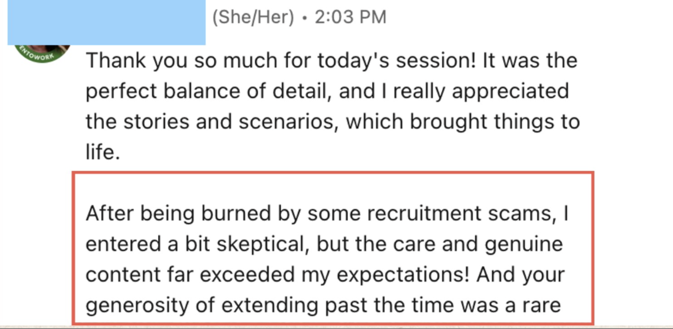Click the 2:03 PM message timestamp
Screen dimensions: 673x329
pos(350,17)
